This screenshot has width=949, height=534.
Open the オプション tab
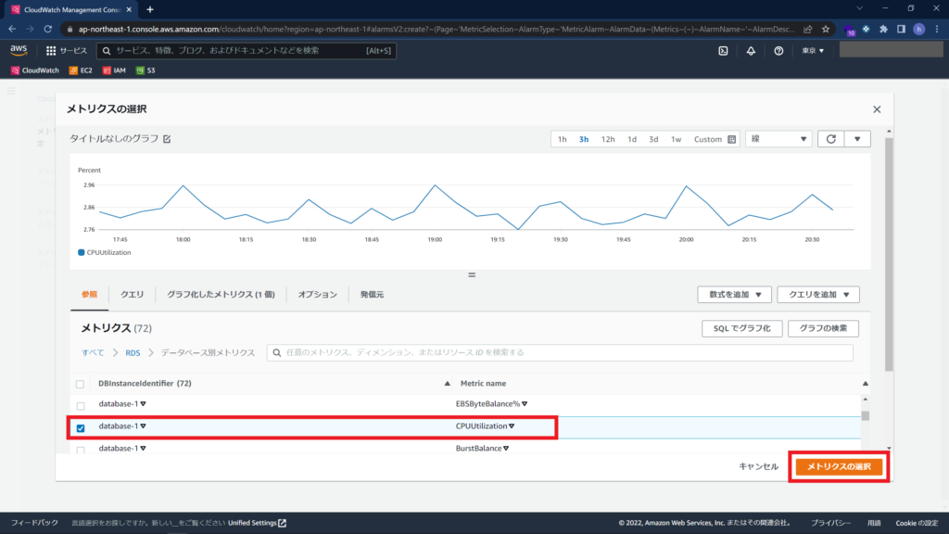pyautogui.click(x=318, y=293)
